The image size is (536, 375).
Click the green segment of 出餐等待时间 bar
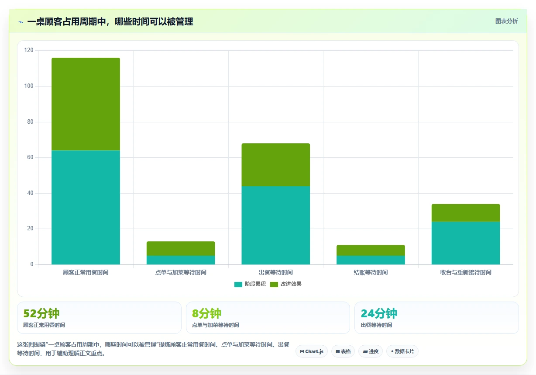click(275, 165)
